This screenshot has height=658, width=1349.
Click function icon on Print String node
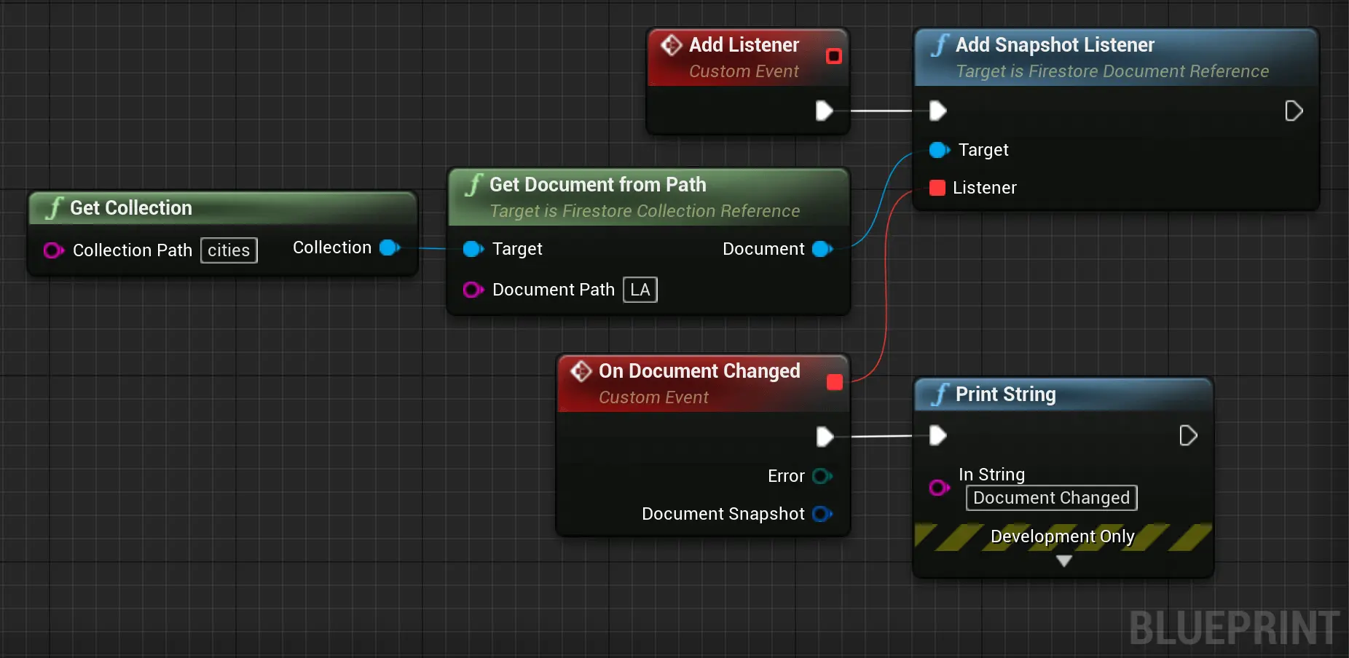[940, 395]
